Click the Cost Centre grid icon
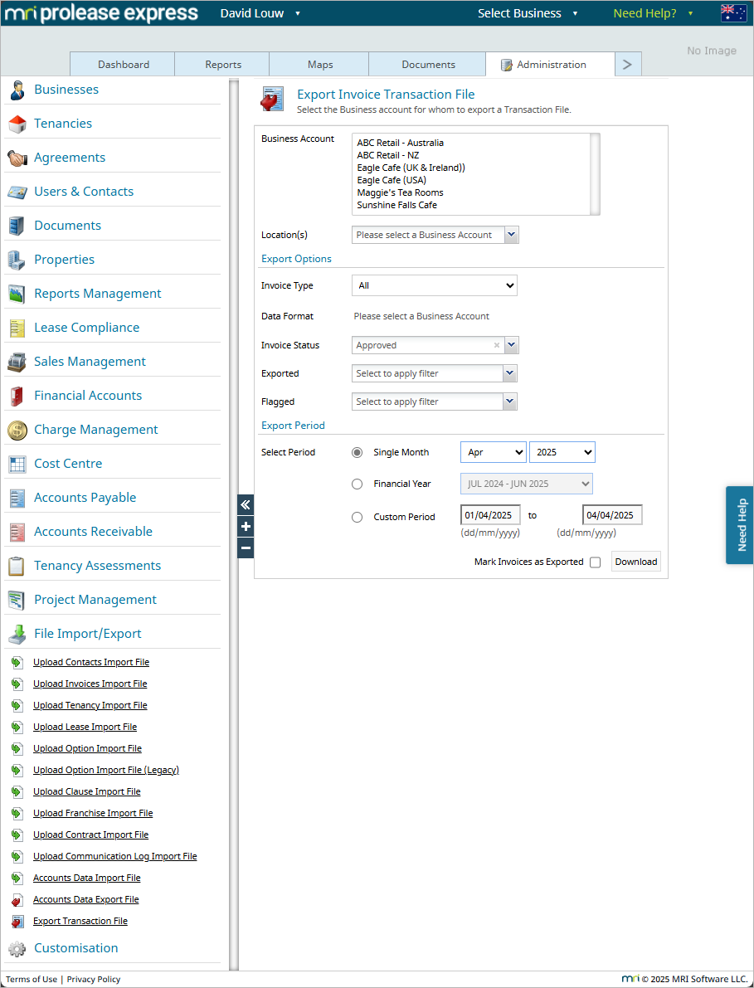This screenshot has width=754, height=988. [x=17, y=465]
